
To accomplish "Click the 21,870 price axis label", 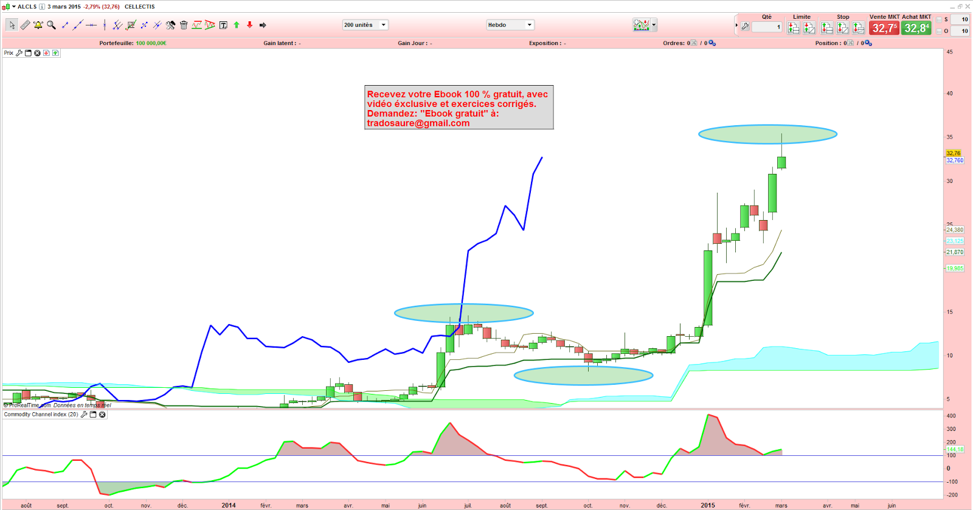I will click(x=955, y=252).
